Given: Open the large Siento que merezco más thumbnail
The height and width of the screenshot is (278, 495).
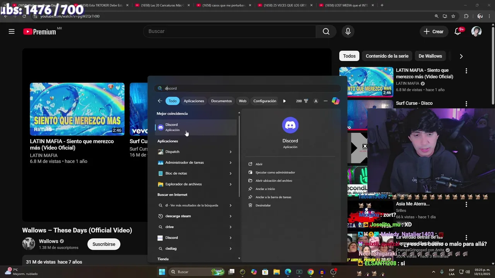Looking at the screenshot, I should click(x=77, y=109).
